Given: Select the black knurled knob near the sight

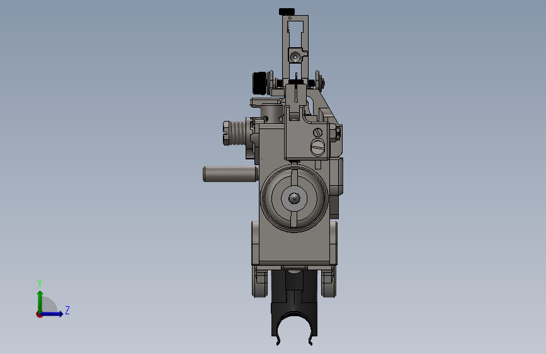Looking at the screenshot, I should pyautogui.click(x=259, y=83).
